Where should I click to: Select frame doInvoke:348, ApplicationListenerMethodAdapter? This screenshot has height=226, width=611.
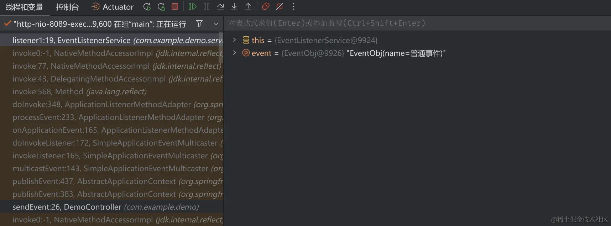[111, 104]
